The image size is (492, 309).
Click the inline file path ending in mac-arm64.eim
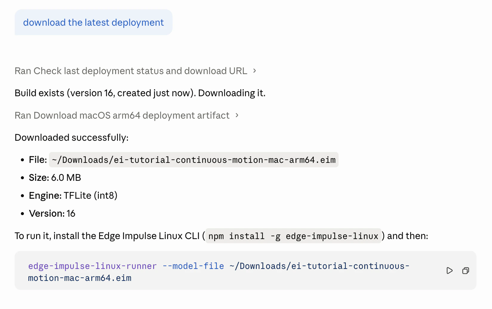tap(194, 160)
